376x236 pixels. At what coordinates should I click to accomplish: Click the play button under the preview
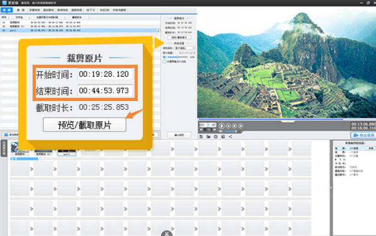[222, 126]
